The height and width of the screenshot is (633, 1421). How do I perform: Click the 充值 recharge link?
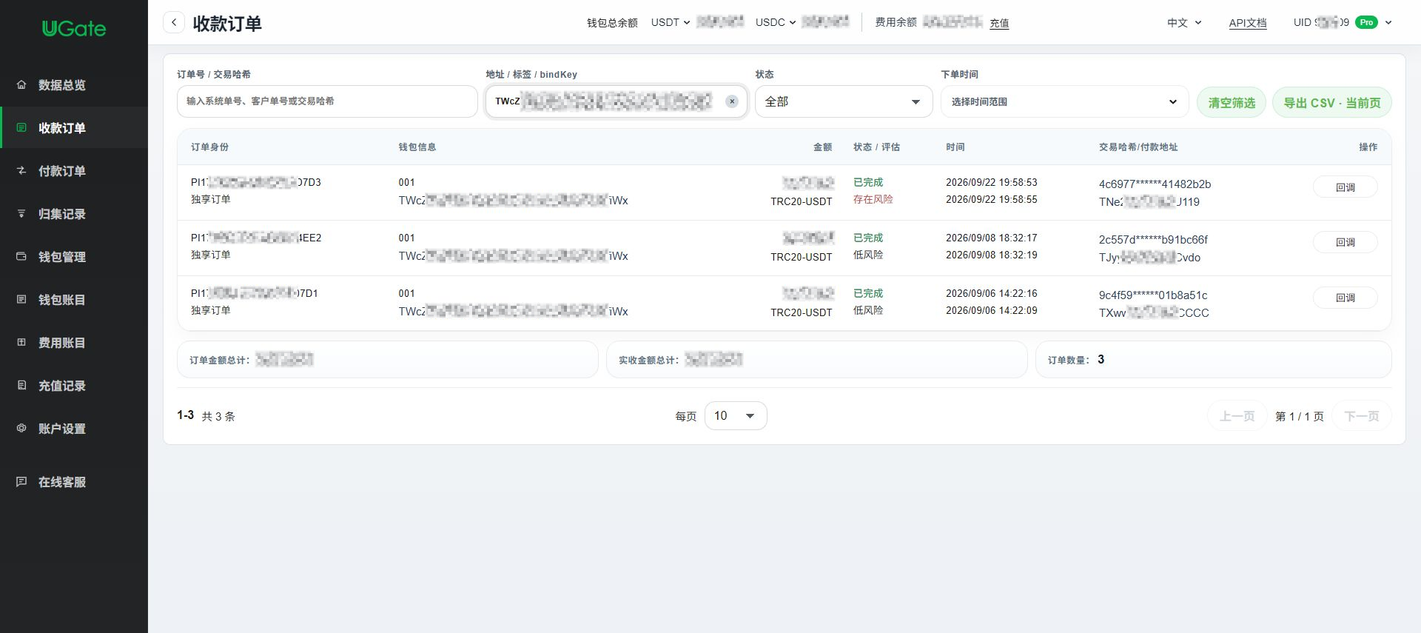click(999, 23)
